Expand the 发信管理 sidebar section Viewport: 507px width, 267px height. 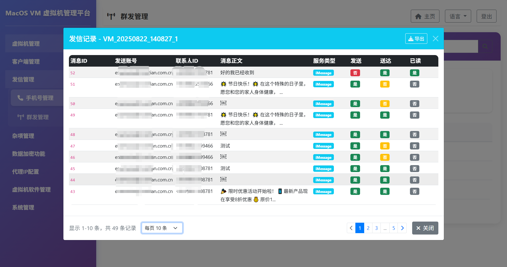(x=23, y=80)
